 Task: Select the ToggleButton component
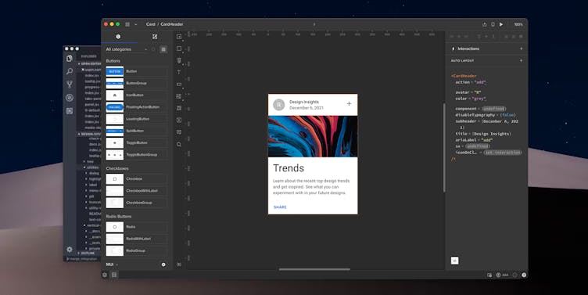tap(137, 143)
